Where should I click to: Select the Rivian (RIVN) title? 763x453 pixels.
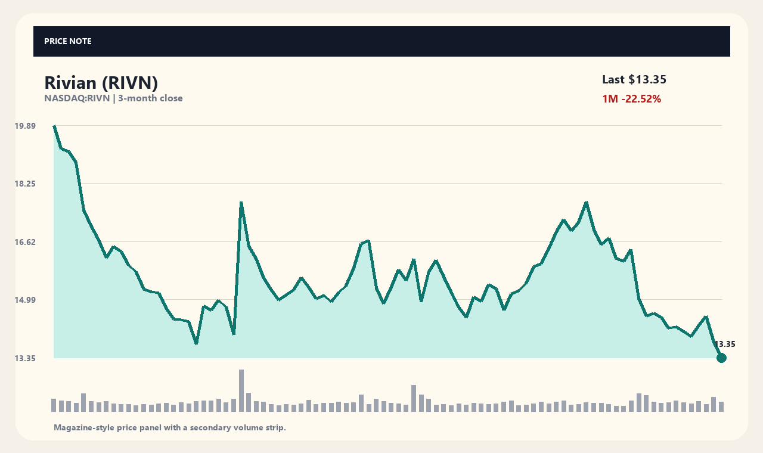click(x=101, y=83)
